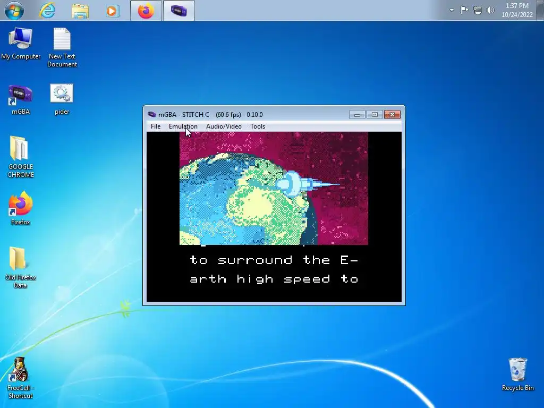The width and height of the screenshot is (544, 408).
Task: Select the New Text Document icon
Action: 62,47
